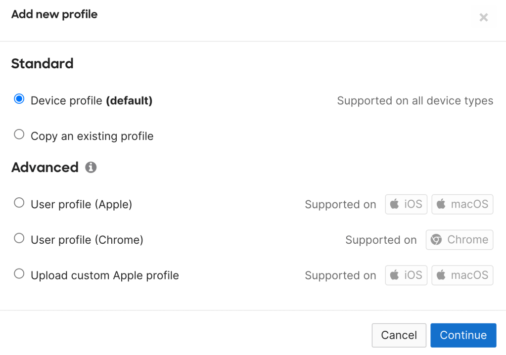506x355 pixels.
Task: Click the Advanced info icon
Action: tap(91, 168)
